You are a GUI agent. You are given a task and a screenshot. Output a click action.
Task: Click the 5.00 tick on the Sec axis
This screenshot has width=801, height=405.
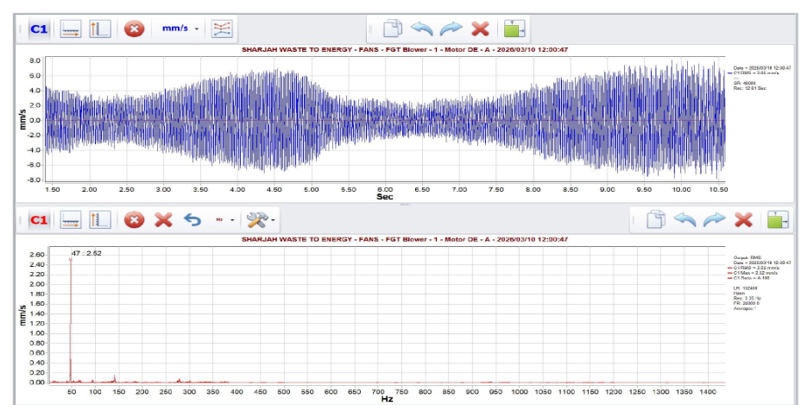[x=311, y=189]
